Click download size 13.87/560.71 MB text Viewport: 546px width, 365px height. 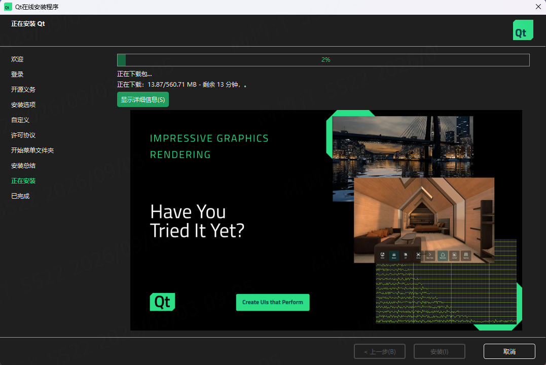pos(172,85)
